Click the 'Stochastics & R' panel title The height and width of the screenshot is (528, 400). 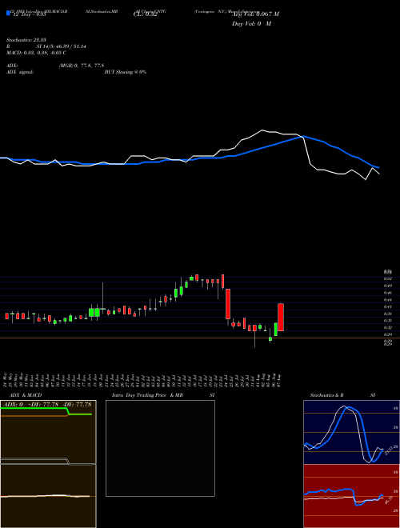coord(326,395)
